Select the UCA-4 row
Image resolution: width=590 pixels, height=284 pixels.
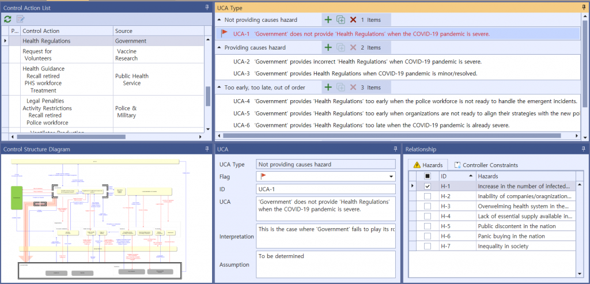click(398, 101)
